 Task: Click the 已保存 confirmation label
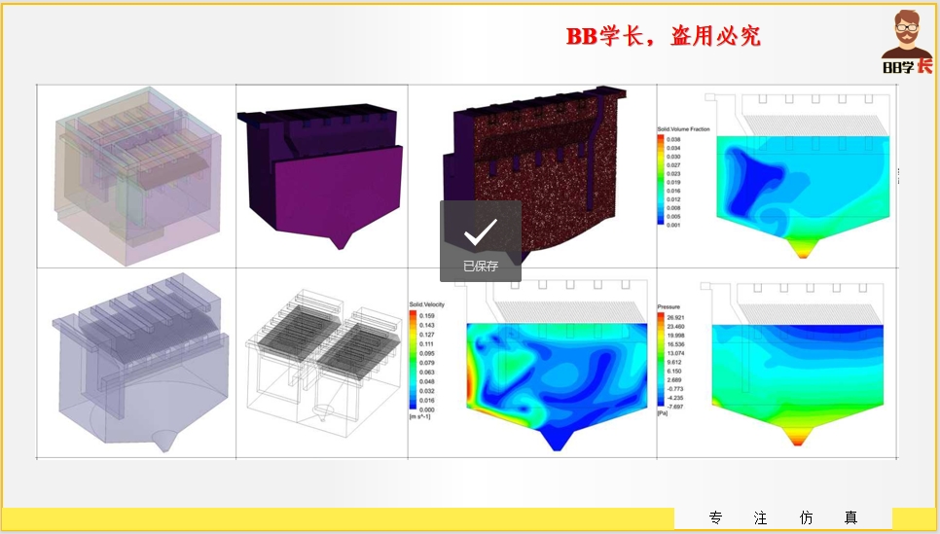click(x=481, y=266)
